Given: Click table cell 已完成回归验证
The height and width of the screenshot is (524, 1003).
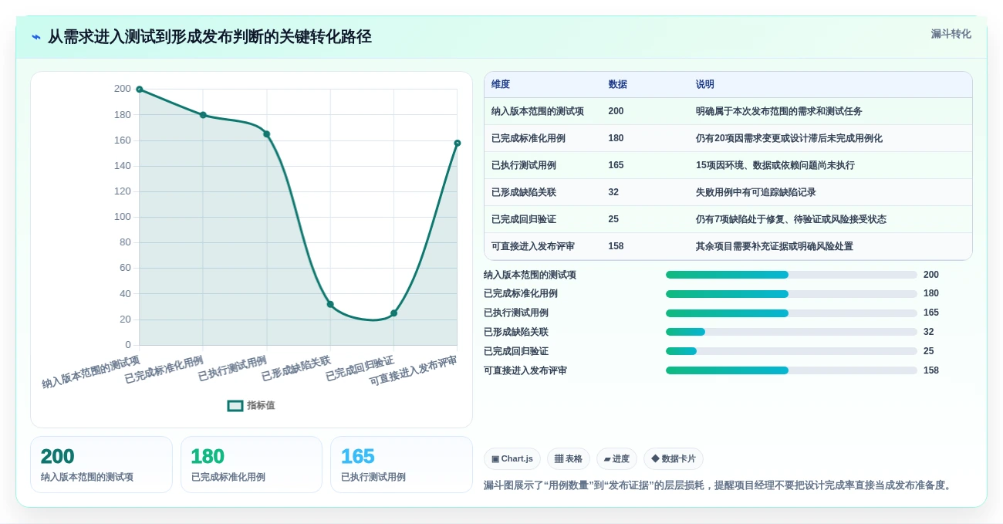Looking at the screenshot, I should point(524,219).
